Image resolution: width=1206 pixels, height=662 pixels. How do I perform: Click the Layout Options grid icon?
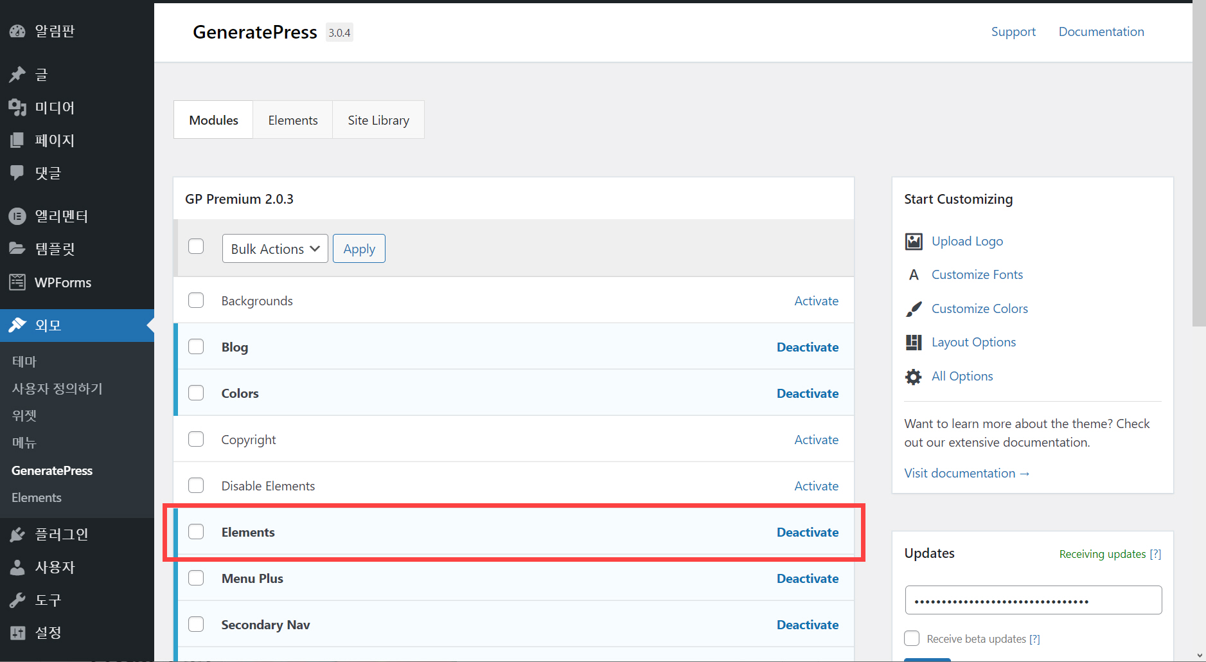pyautogui.click(x=914, y=343)
